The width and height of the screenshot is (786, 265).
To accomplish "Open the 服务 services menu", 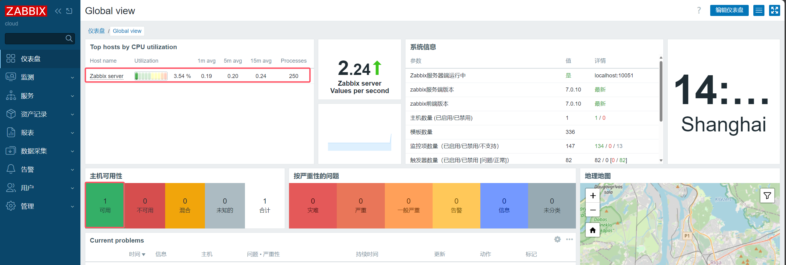I will (40, 95).
